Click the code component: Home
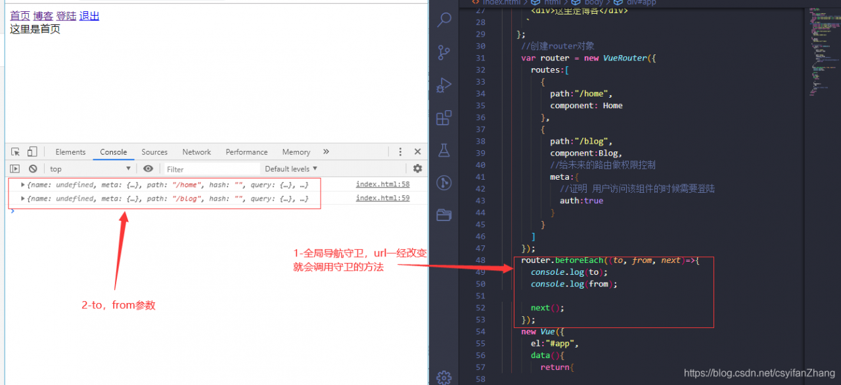This screenshot has width=841, height=385. tap(586, 106)
